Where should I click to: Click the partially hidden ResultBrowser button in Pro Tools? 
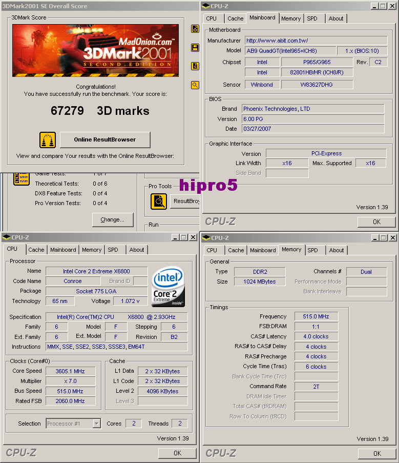click(185, 201)
